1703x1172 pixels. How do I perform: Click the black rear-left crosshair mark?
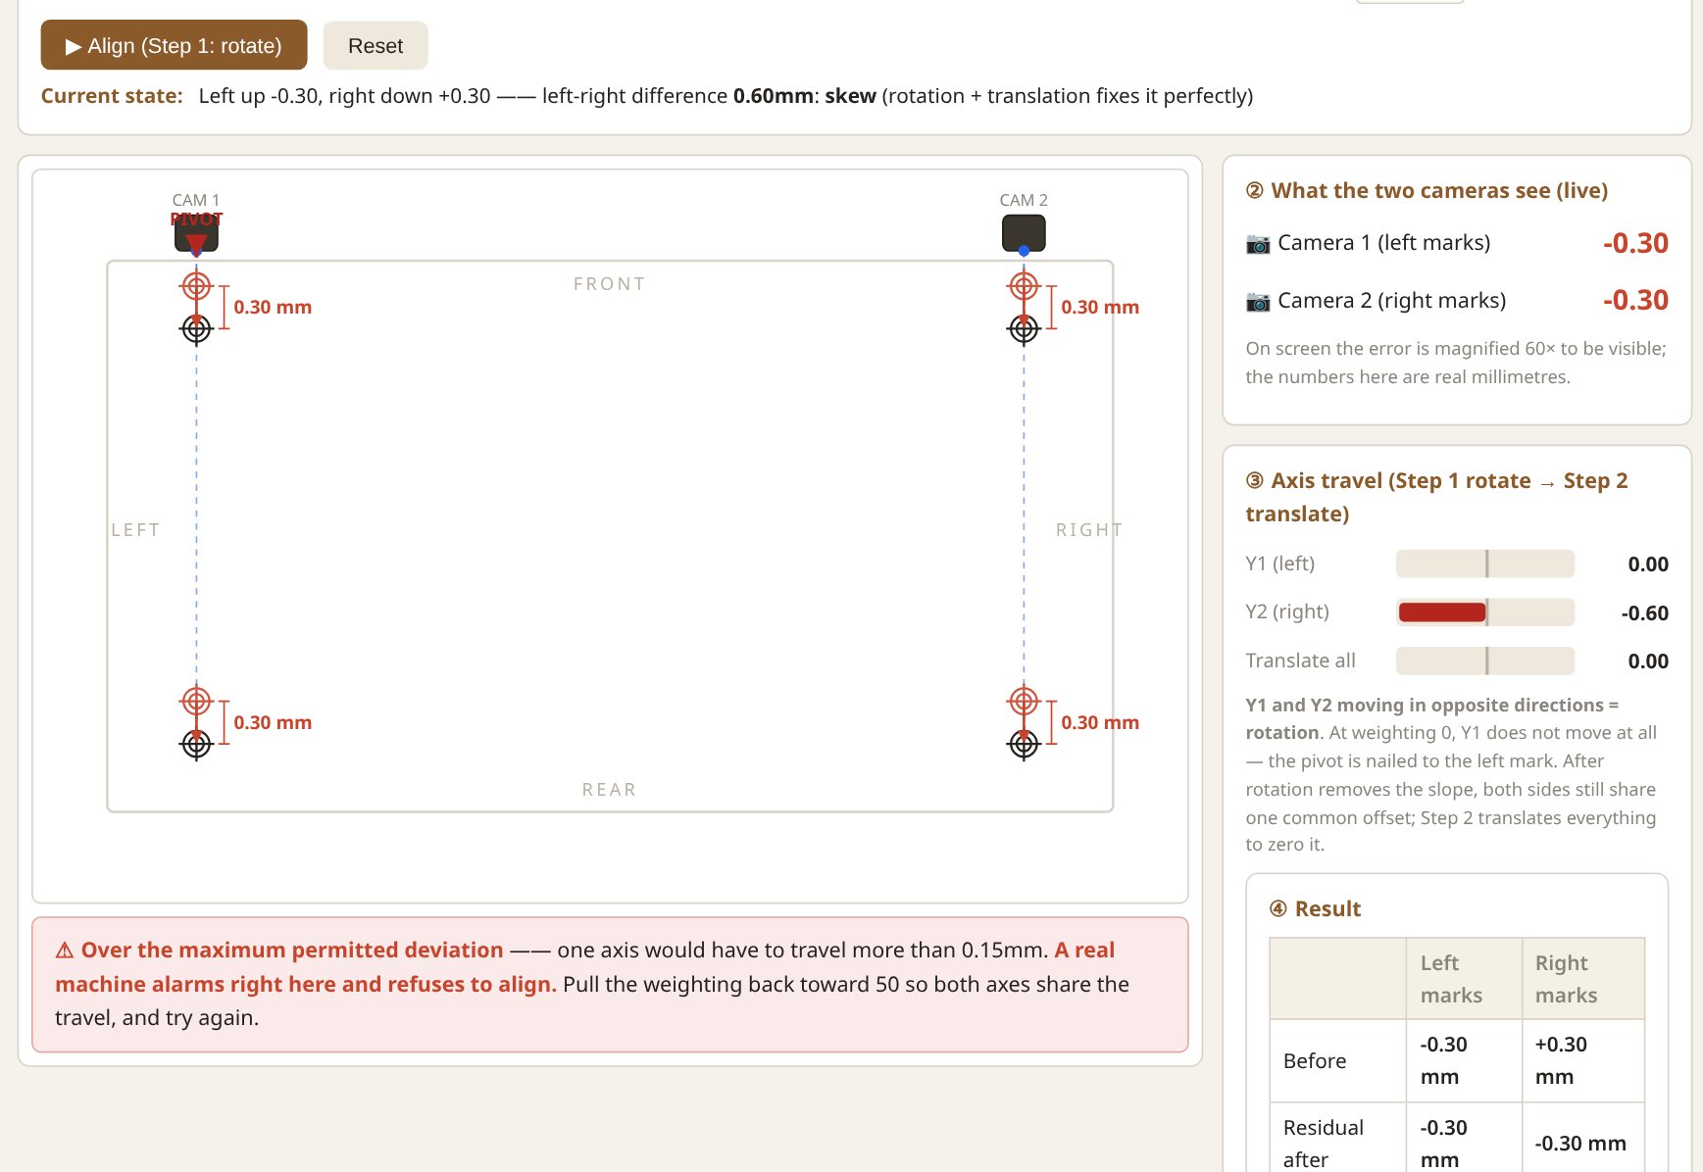point(196,745)
